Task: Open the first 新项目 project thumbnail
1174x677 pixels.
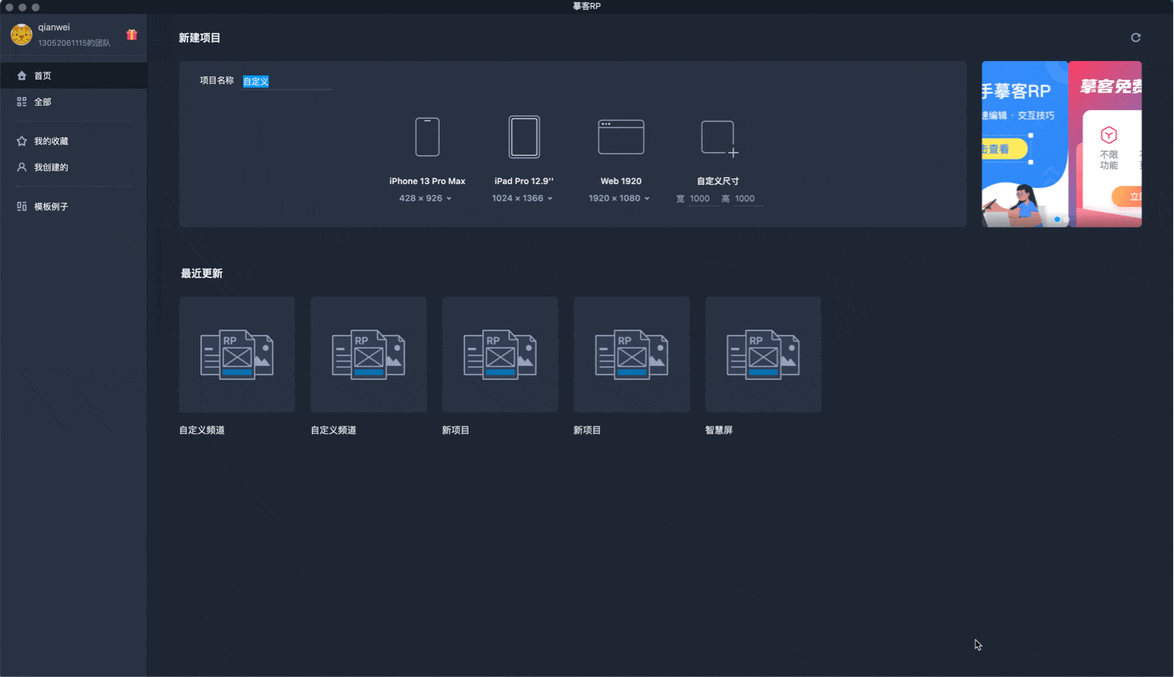Action: (500, 355)
